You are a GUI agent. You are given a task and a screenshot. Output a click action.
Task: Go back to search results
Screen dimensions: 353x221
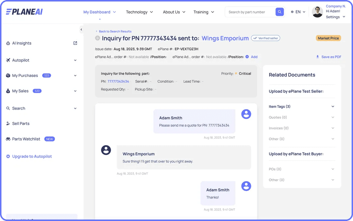coord(115,31)
